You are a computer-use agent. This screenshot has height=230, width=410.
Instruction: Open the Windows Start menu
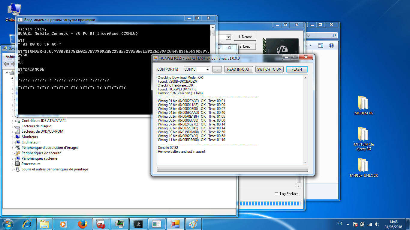click(8, 224)
